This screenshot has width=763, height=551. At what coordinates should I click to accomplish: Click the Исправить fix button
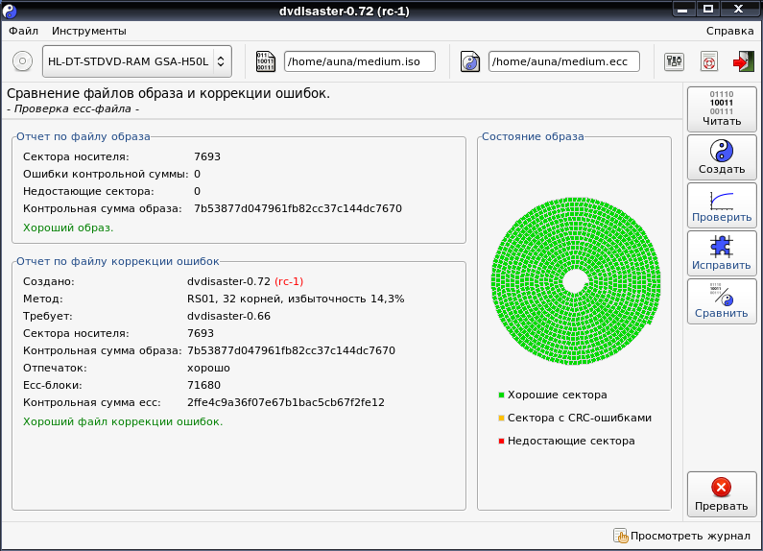coord(722,253)
